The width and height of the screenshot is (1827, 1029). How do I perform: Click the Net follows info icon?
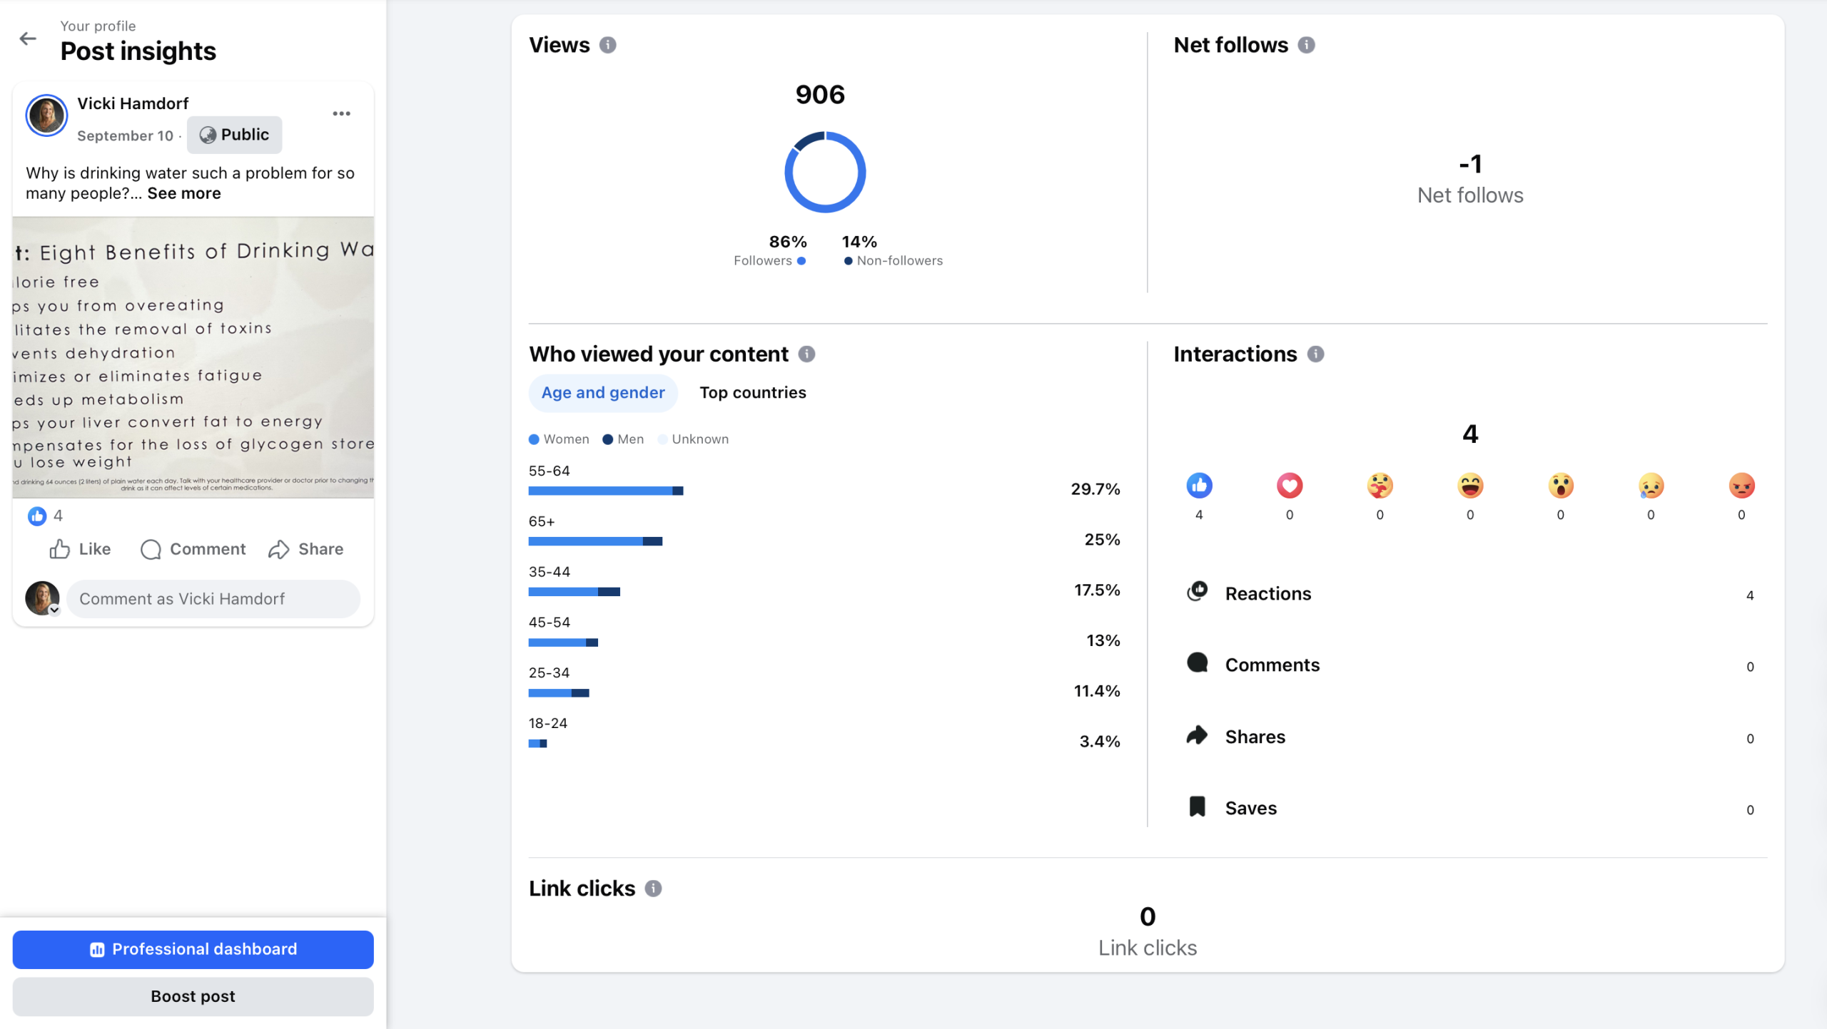pos(1306,45)
